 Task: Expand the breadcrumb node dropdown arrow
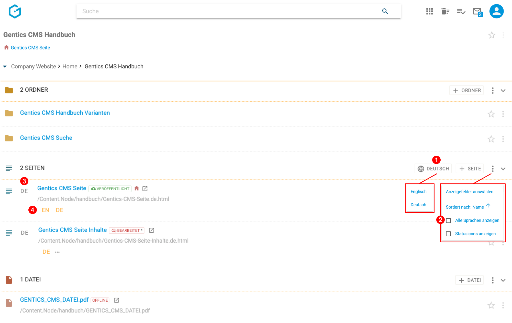(x=5, y=66)
